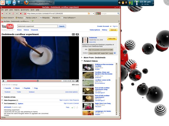169x126 pixels.
Task: Expand the Video Responses section
Action: (2, 100)
